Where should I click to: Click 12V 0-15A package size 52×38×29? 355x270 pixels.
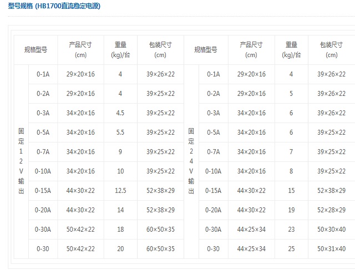point(160,191)
